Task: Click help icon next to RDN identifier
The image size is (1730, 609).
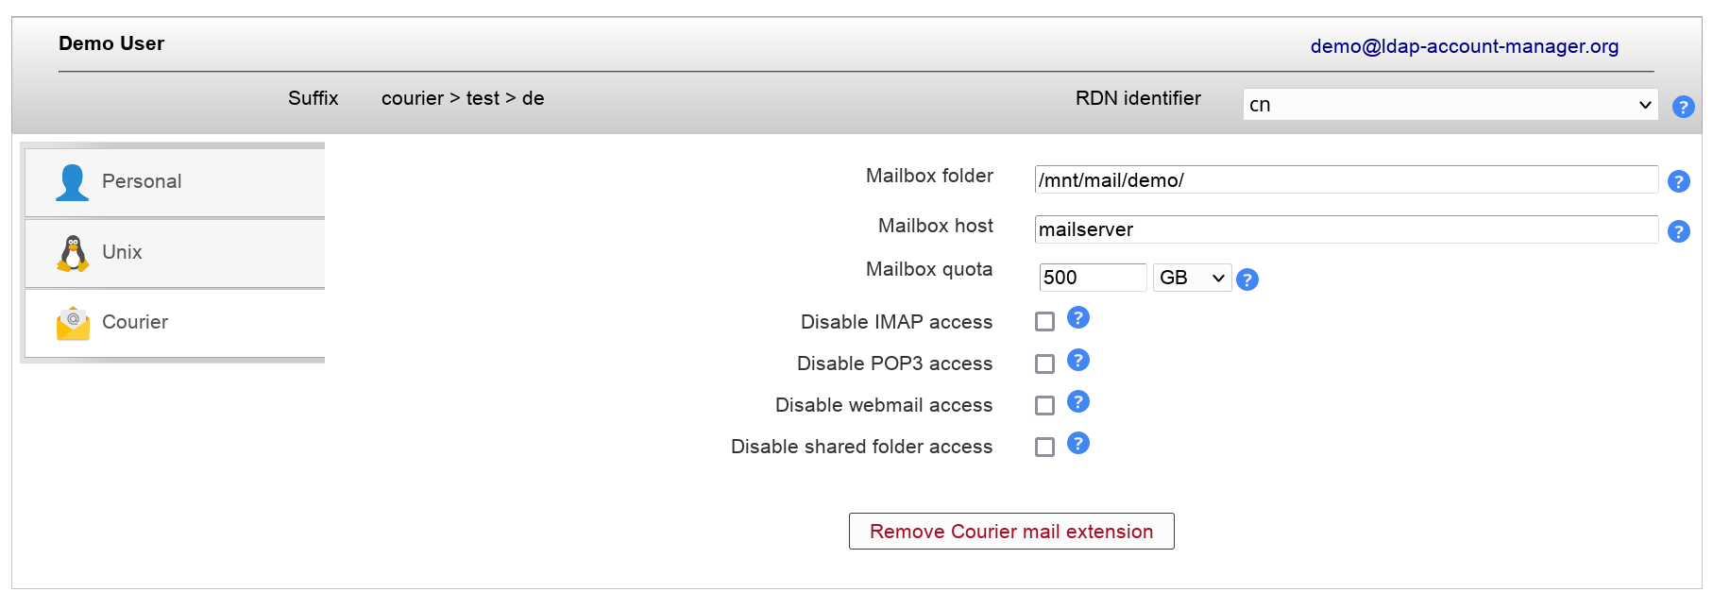Action: [x=1683, y=107]
